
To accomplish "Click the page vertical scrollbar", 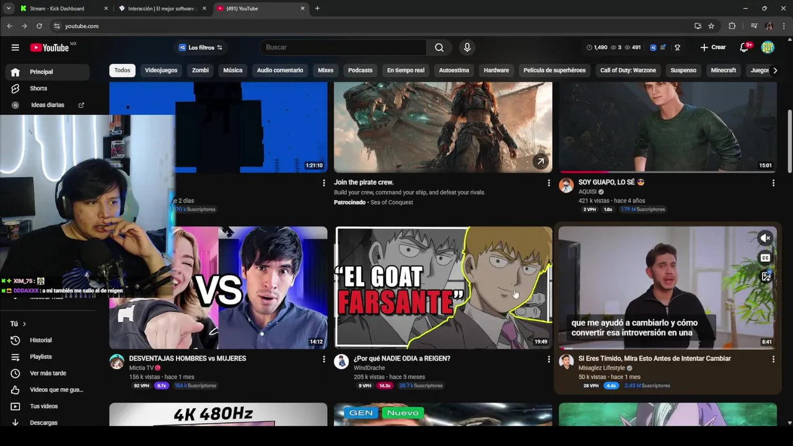I will click(789, 142).
